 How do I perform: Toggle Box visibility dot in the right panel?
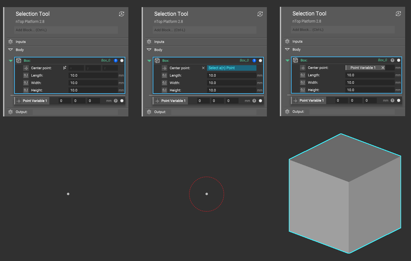399,60
